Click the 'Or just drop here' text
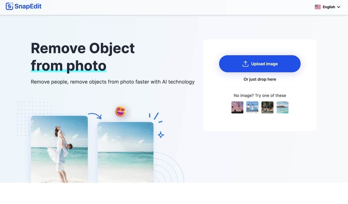 pyautogui.click(x=260, y=79)
